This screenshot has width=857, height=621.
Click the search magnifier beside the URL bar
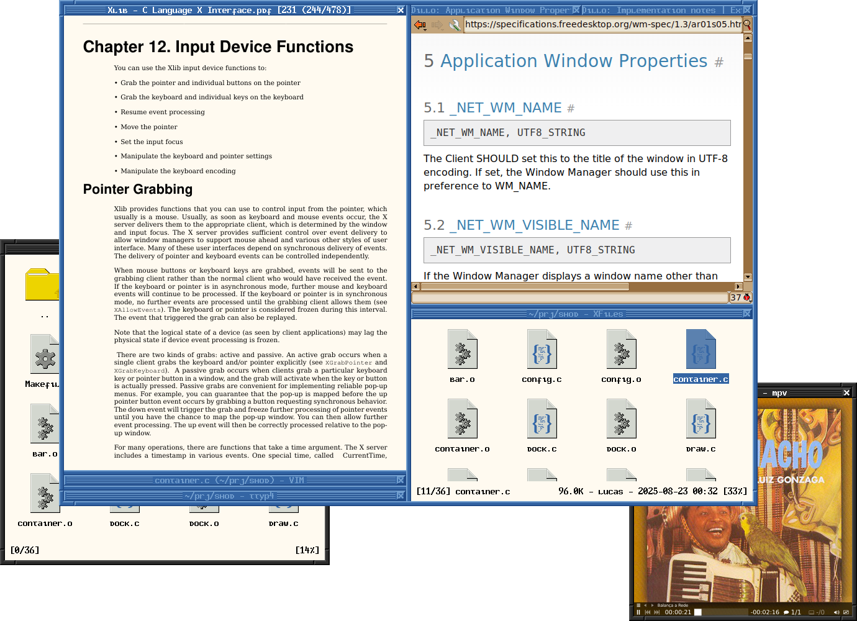(747, 25)
